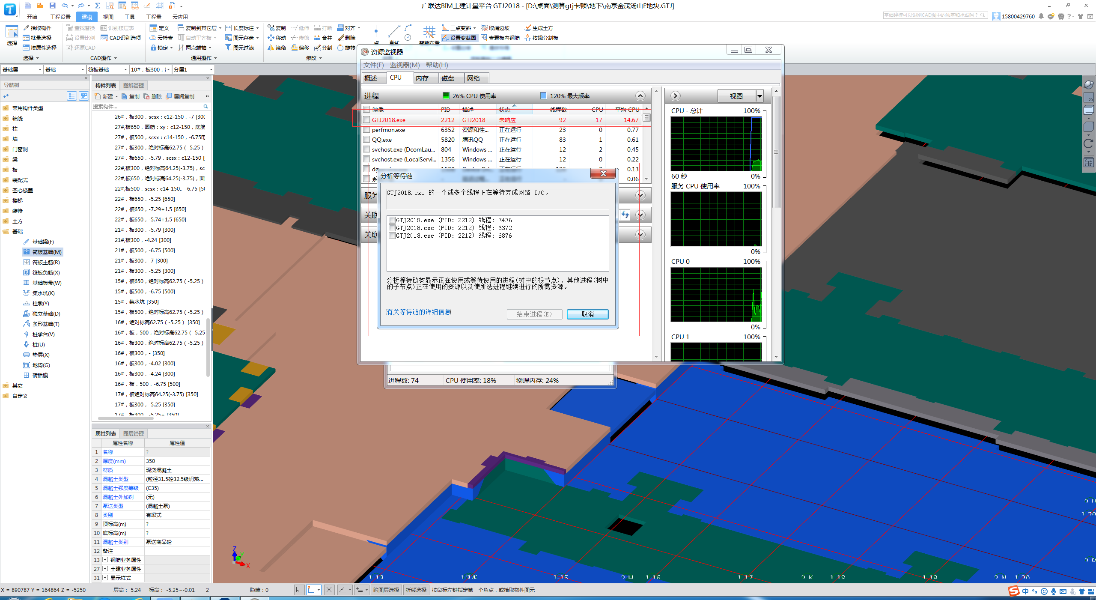This screenshot has width=1096, height=600.
Task: Click the undo arrow in quick access bar
Action: [65, 6]
